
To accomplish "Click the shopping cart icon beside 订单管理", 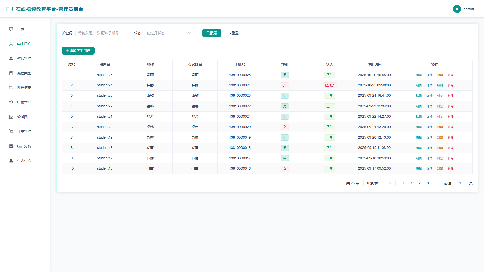I will [11, 131].
